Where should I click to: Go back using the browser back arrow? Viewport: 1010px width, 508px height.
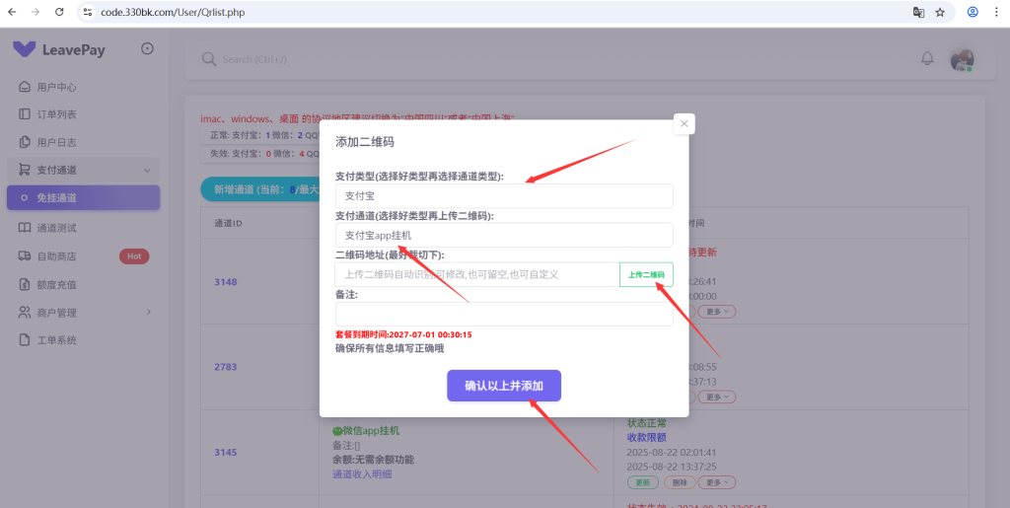[x=12, y=12]
